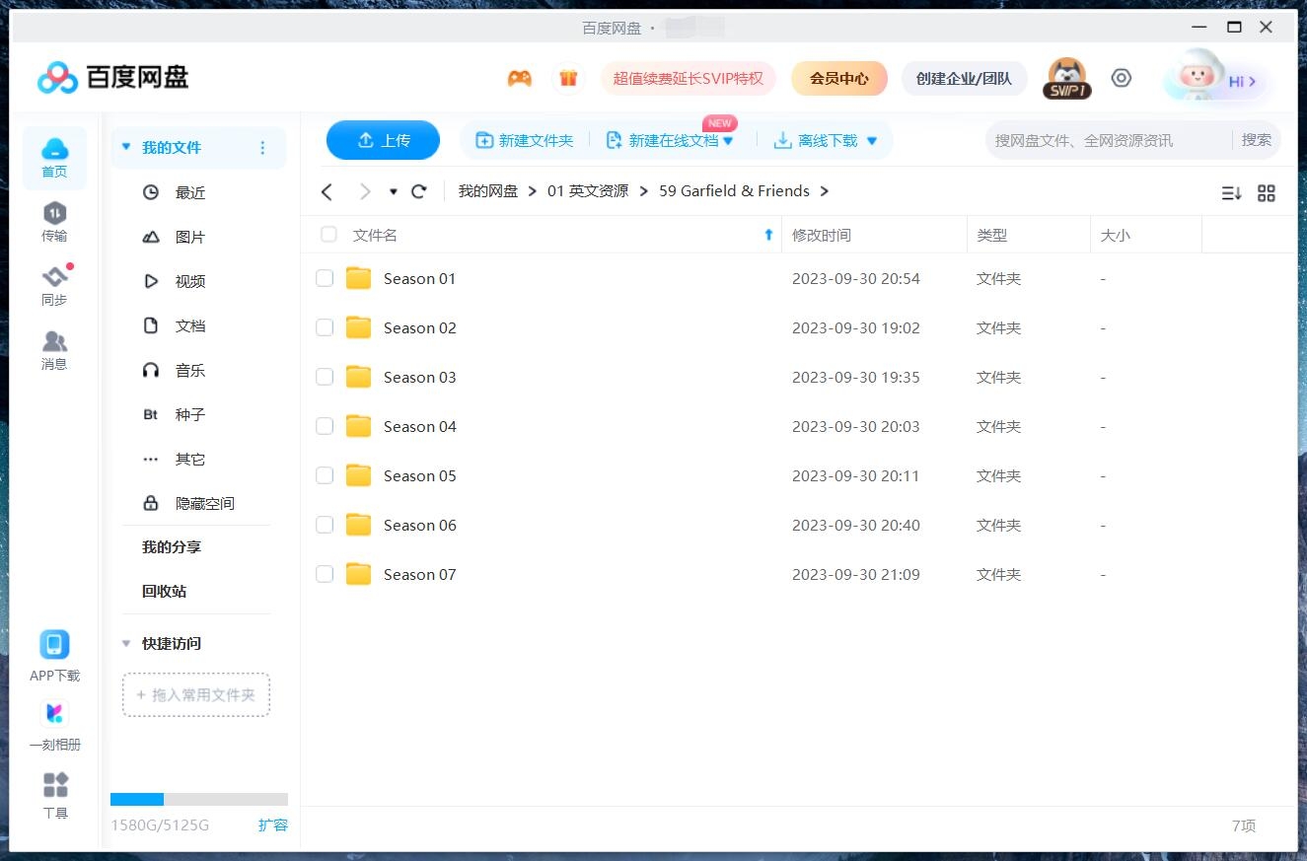Viewport: 1307px width, 861px height.
Task: Refresh the current folder listing
Action: coord(419,191)
